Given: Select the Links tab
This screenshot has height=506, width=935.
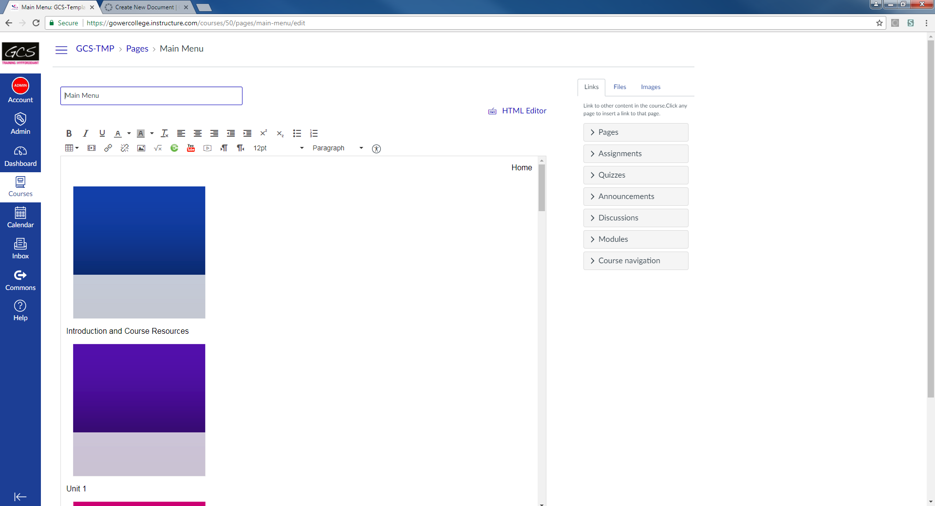Looking at the screenshot, I should pos(591,87).
